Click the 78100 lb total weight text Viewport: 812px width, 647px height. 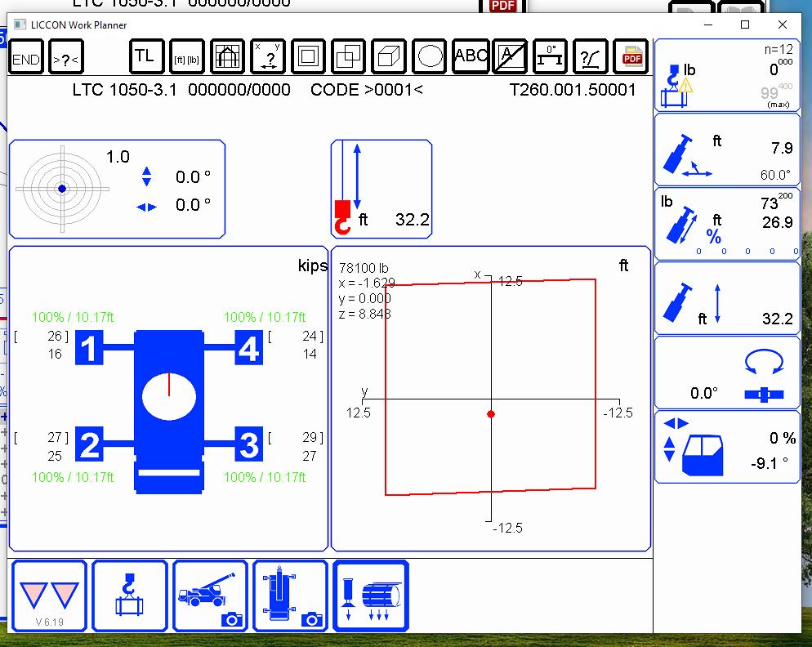coord(364,268)
